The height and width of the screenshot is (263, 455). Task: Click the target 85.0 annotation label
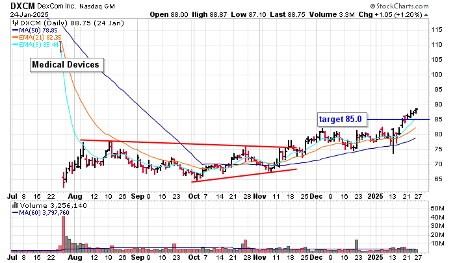(342, 119)
